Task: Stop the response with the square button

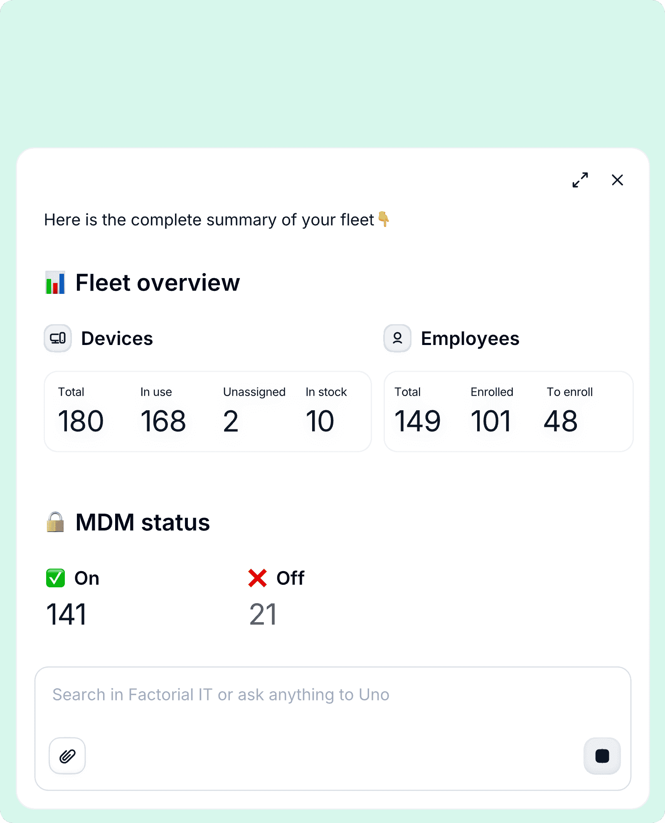Action: point(602,756)
